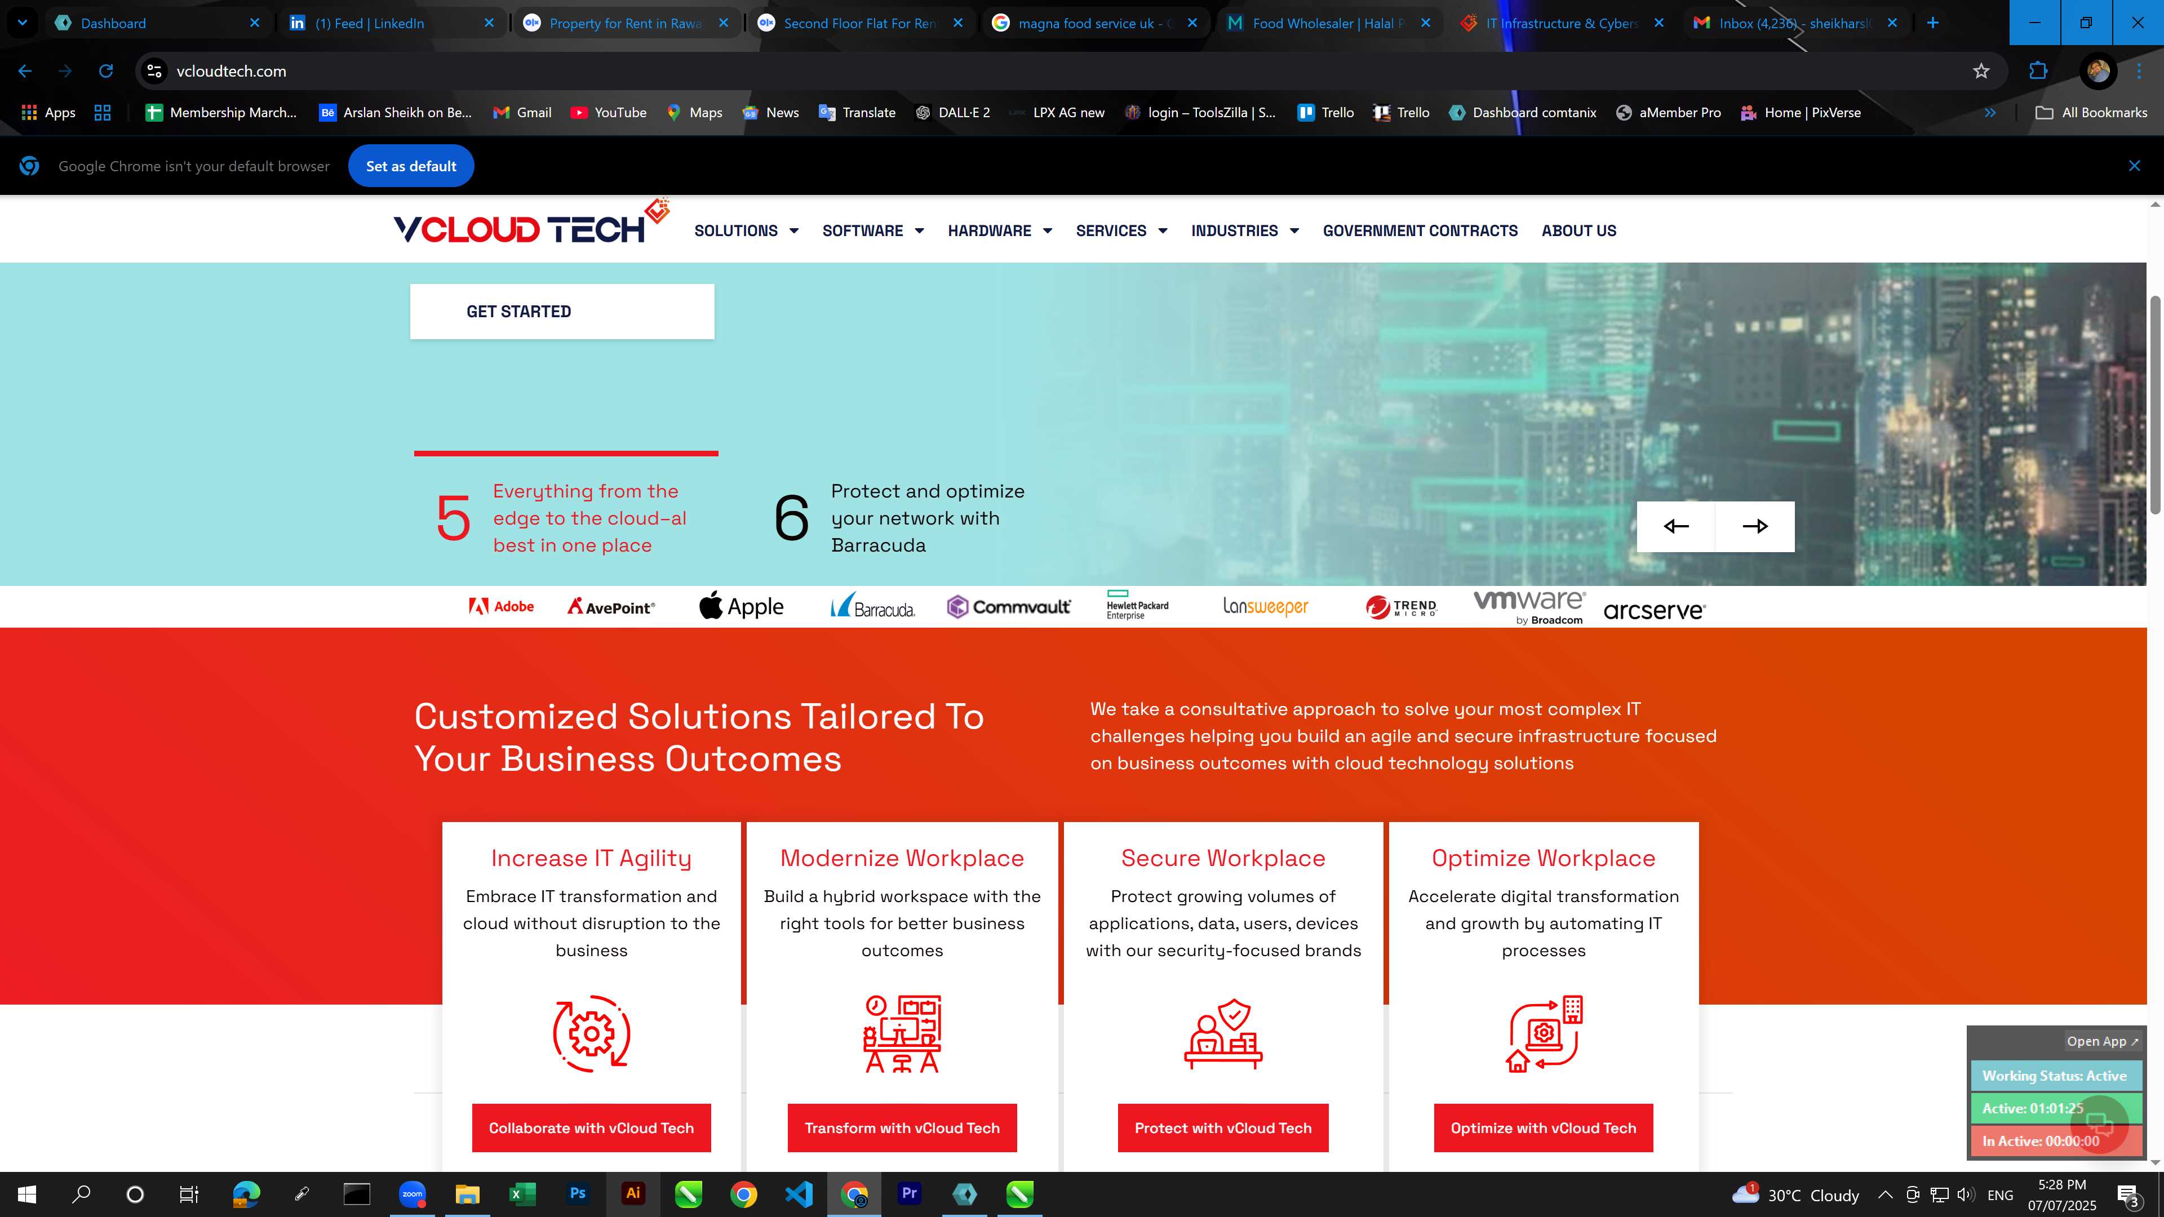The height and width of the screenshot is (1217, 2164).
Task: Open the Chrome profile avatar
Action: point(2098,72)
